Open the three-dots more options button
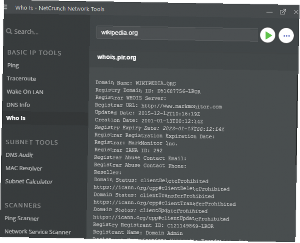300x243 pixels. 286,36
